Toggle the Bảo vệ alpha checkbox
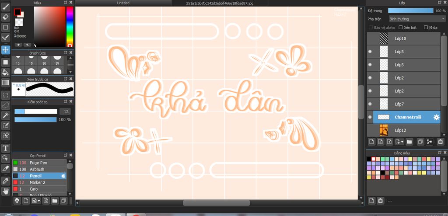448x216 pixels. (x=371, y=28)
